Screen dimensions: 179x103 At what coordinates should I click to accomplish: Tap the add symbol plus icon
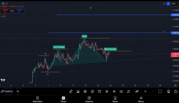coord(92,91)
